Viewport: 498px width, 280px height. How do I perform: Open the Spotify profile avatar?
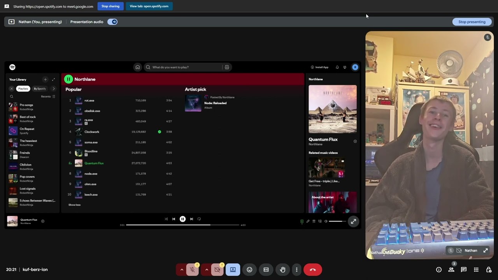click(x=355, y=67)
